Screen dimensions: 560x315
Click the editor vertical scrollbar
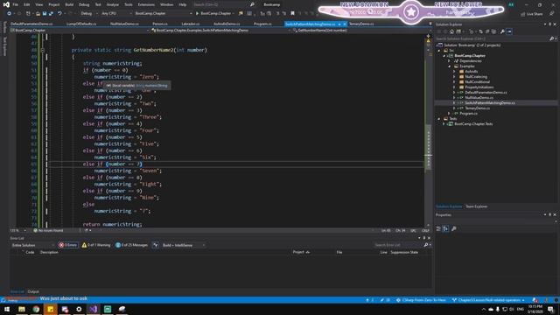[x=428, y=130]
